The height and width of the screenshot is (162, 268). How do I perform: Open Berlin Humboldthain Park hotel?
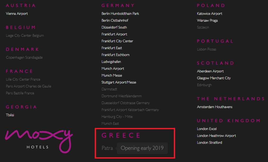pyautogui.click(x=120, y=13)
